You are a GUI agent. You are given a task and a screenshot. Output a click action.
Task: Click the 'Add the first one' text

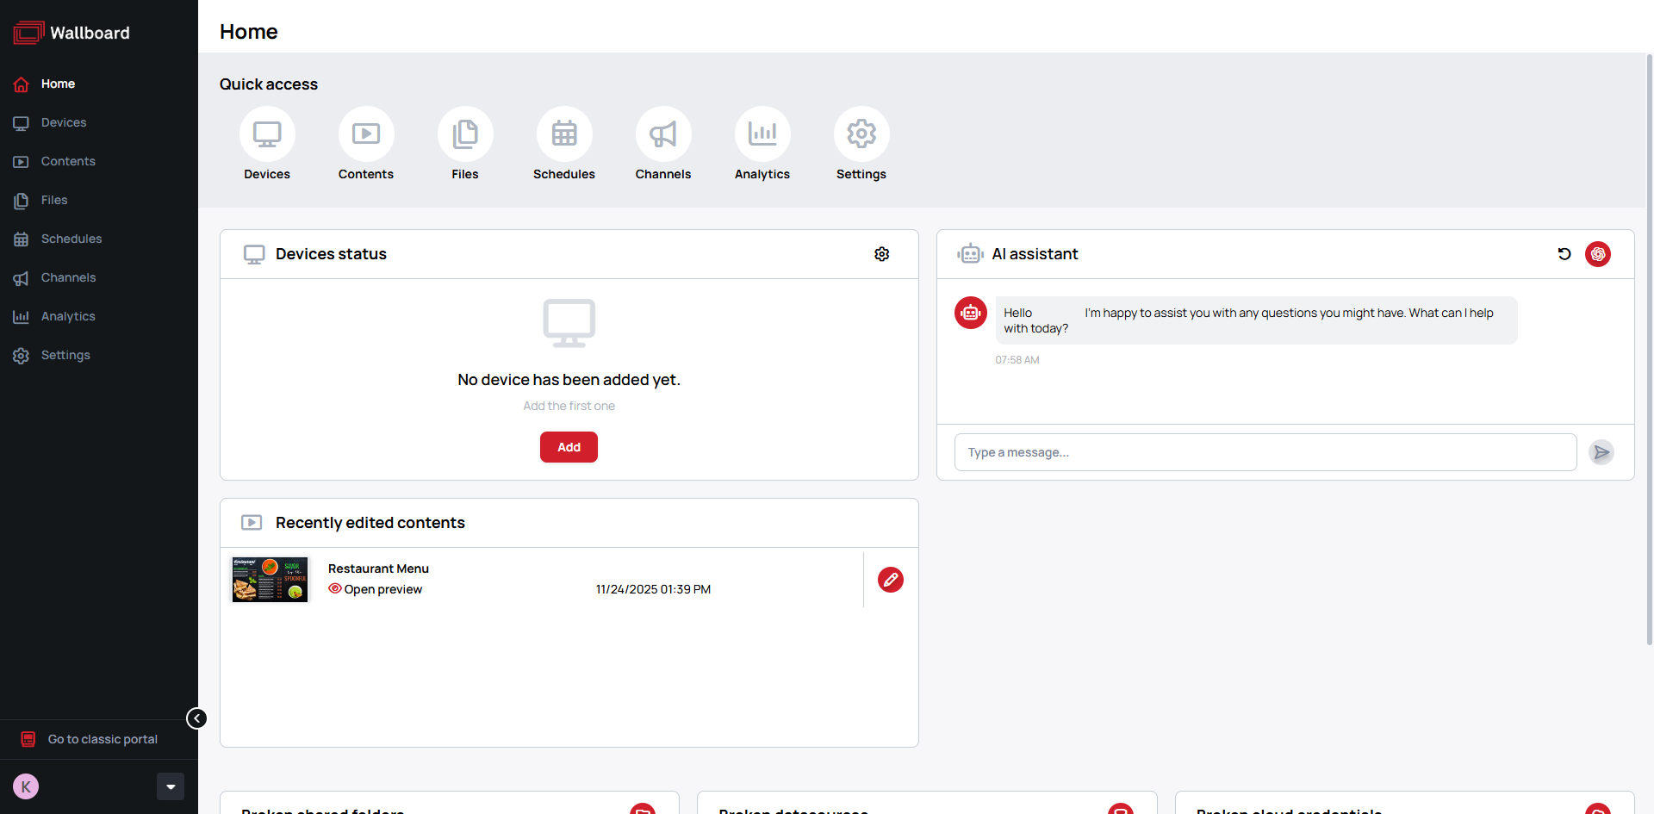tap(569, 406)
